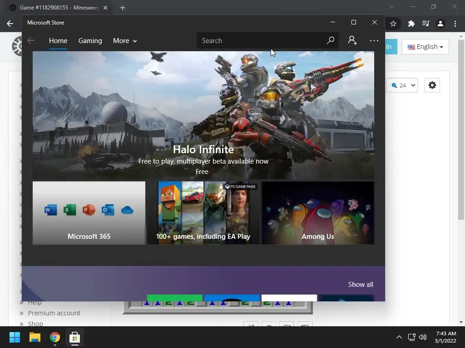
Task: Click the Shop link in the sidebar
Action: pos(35,324)
